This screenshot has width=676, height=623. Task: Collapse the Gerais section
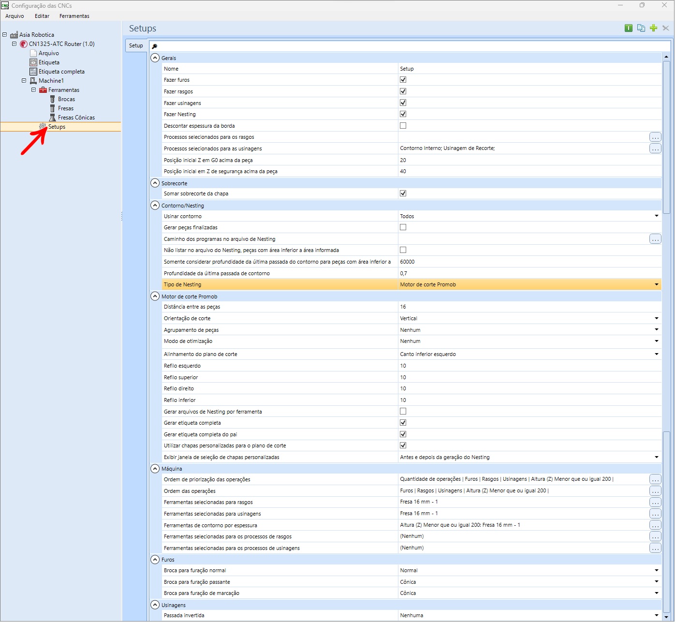pyautogui.click(x=155, y=58)
